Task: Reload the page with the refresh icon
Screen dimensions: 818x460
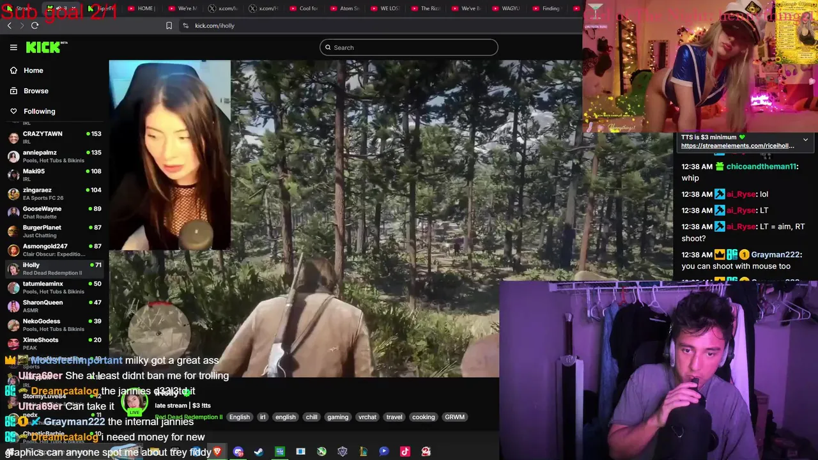Action: [x=35, y=26]
